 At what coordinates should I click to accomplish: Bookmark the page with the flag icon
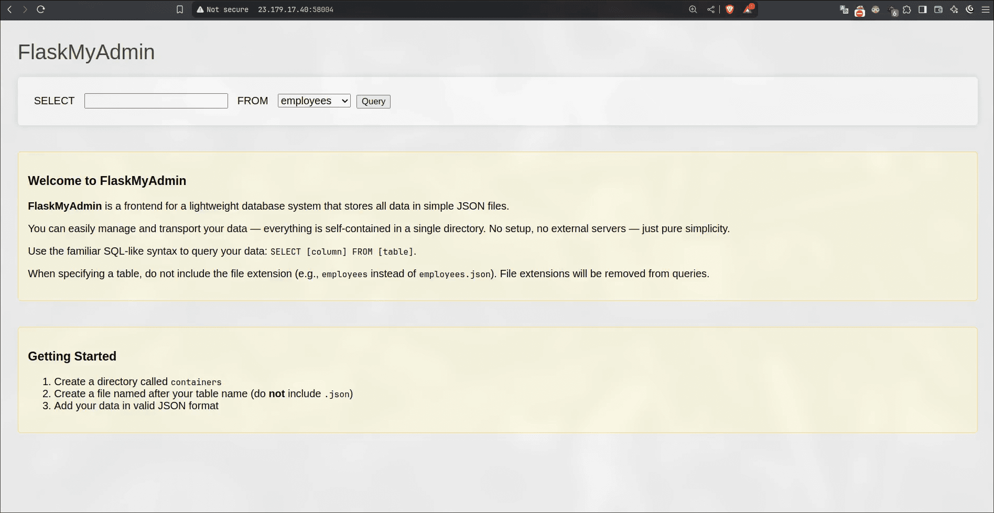pyautogui.click(x=180, y=9)
